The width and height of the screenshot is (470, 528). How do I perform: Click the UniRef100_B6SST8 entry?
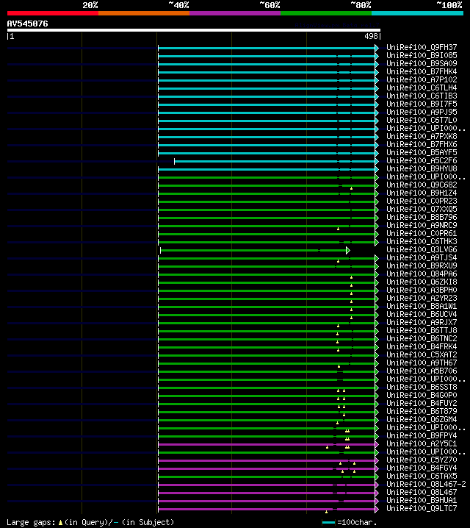coord(422,387)
